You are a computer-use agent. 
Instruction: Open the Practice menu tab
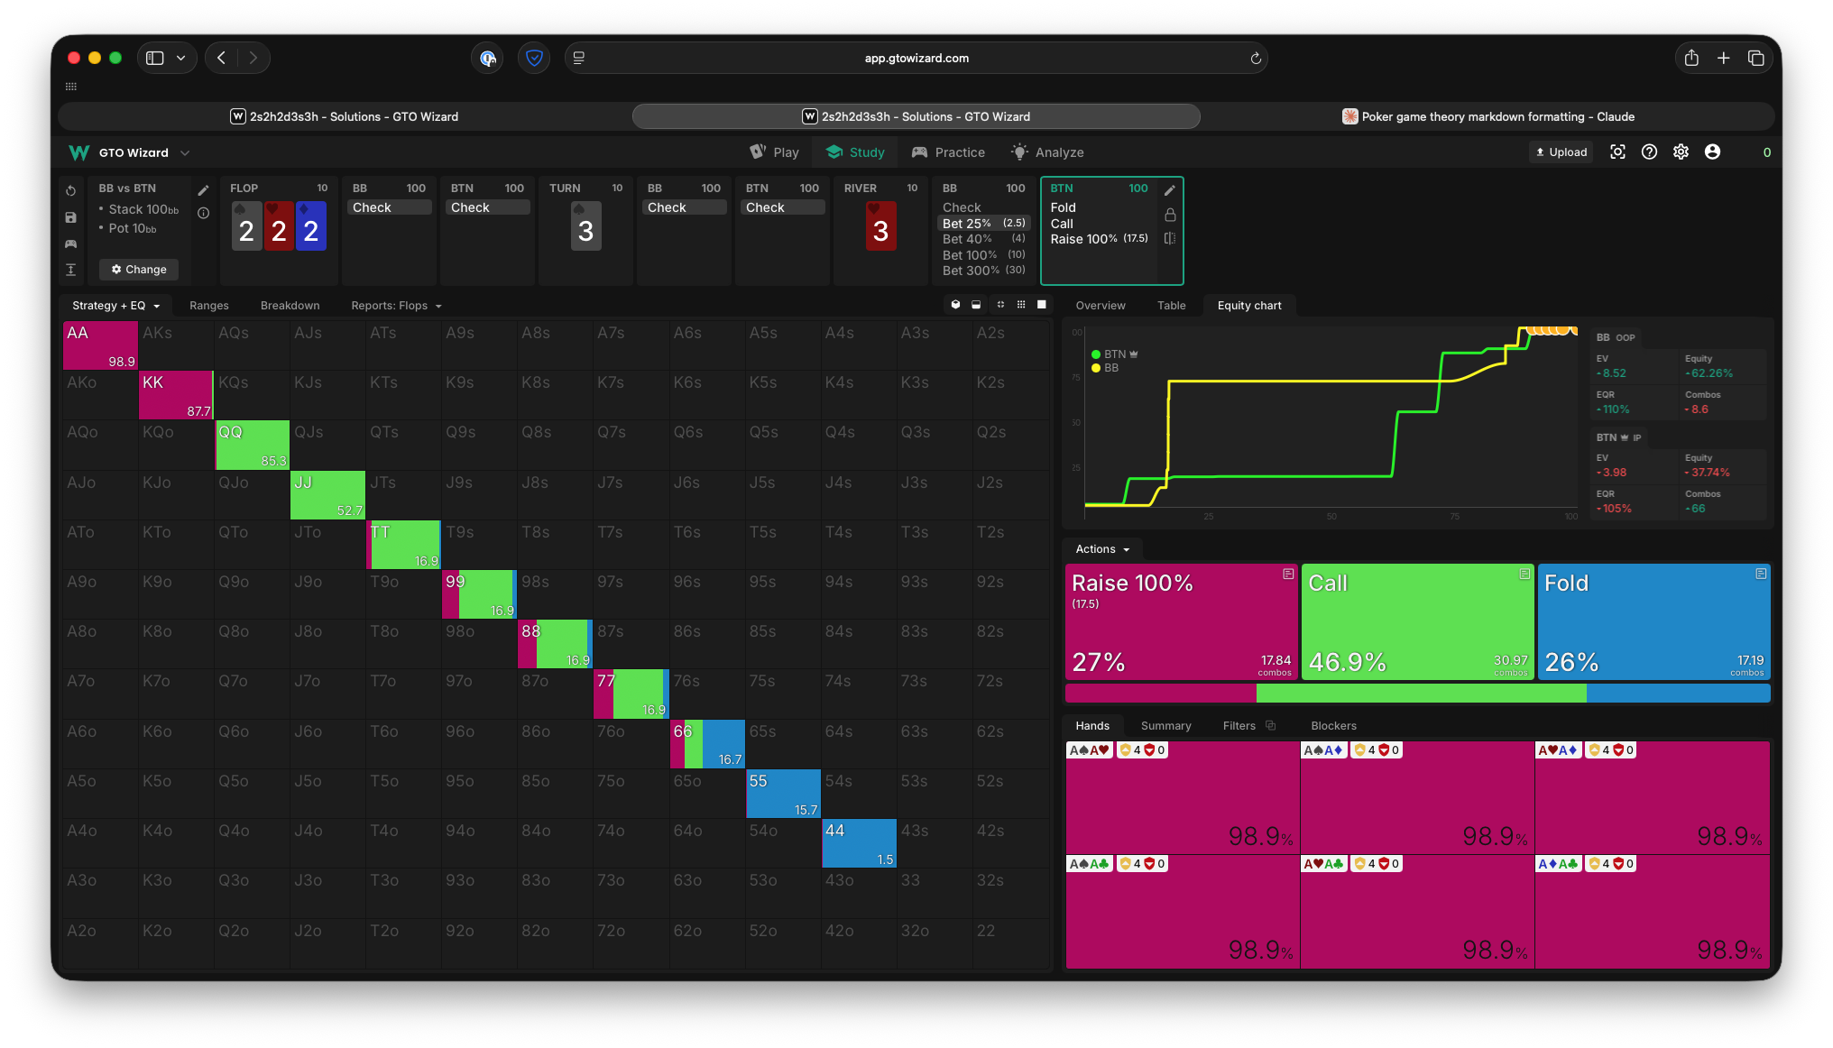pyautogui.click(x=948, y=152)
